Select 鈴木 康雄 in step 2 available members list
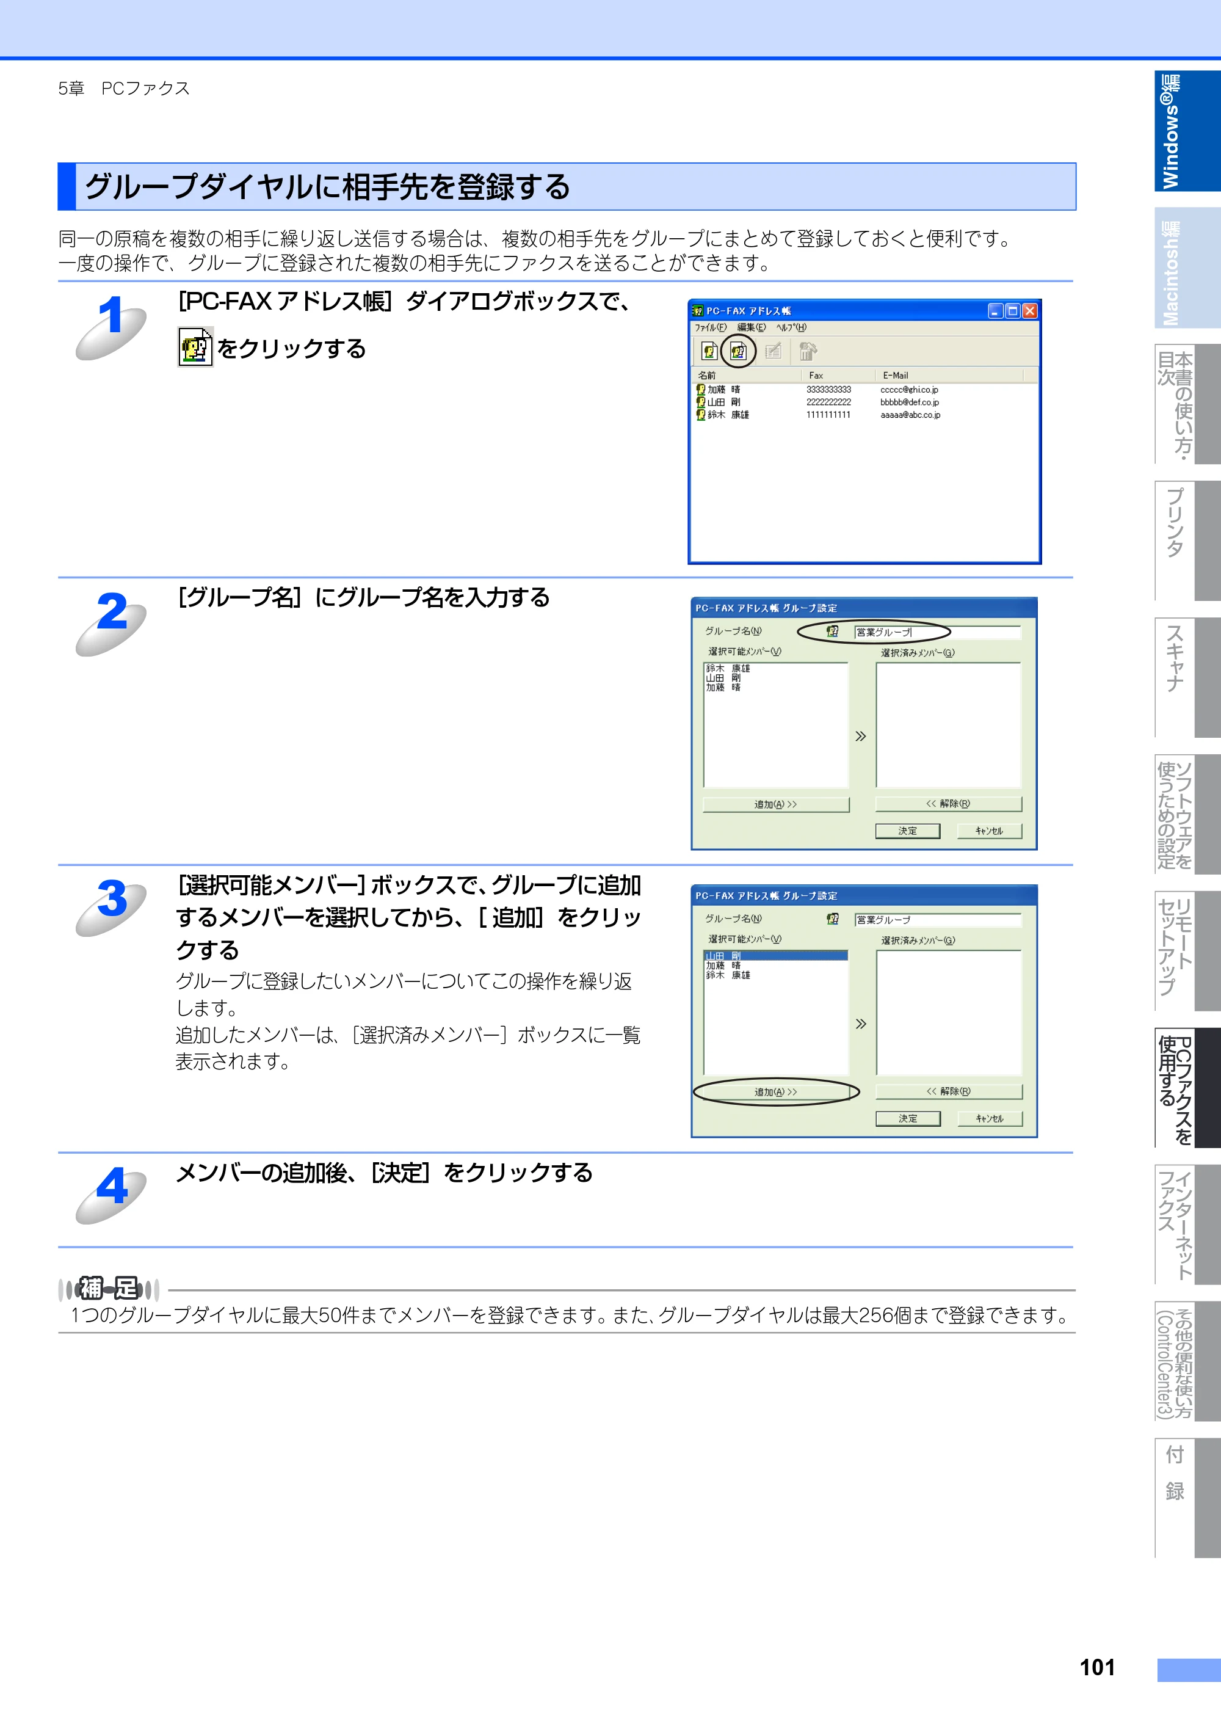 pos(727,668)
